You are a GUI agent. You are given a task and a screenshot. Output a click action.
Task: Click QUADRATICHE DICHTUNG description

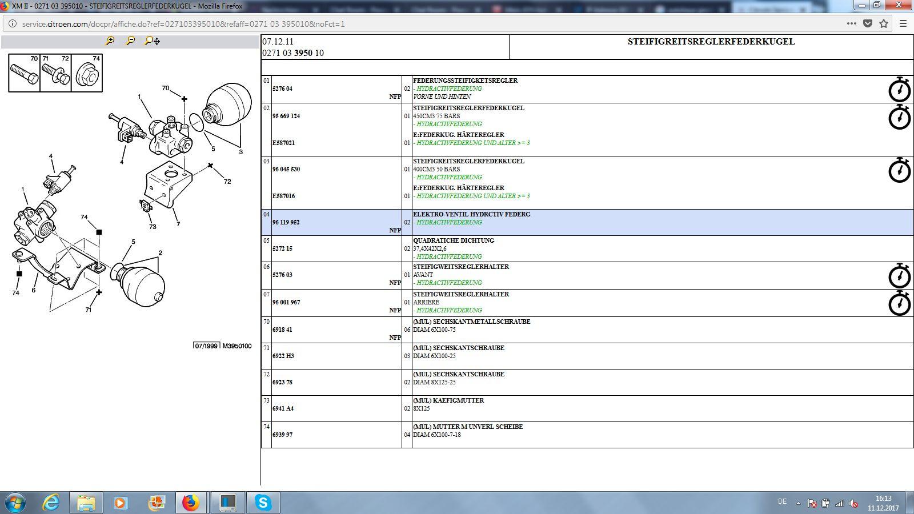point(454,240)
